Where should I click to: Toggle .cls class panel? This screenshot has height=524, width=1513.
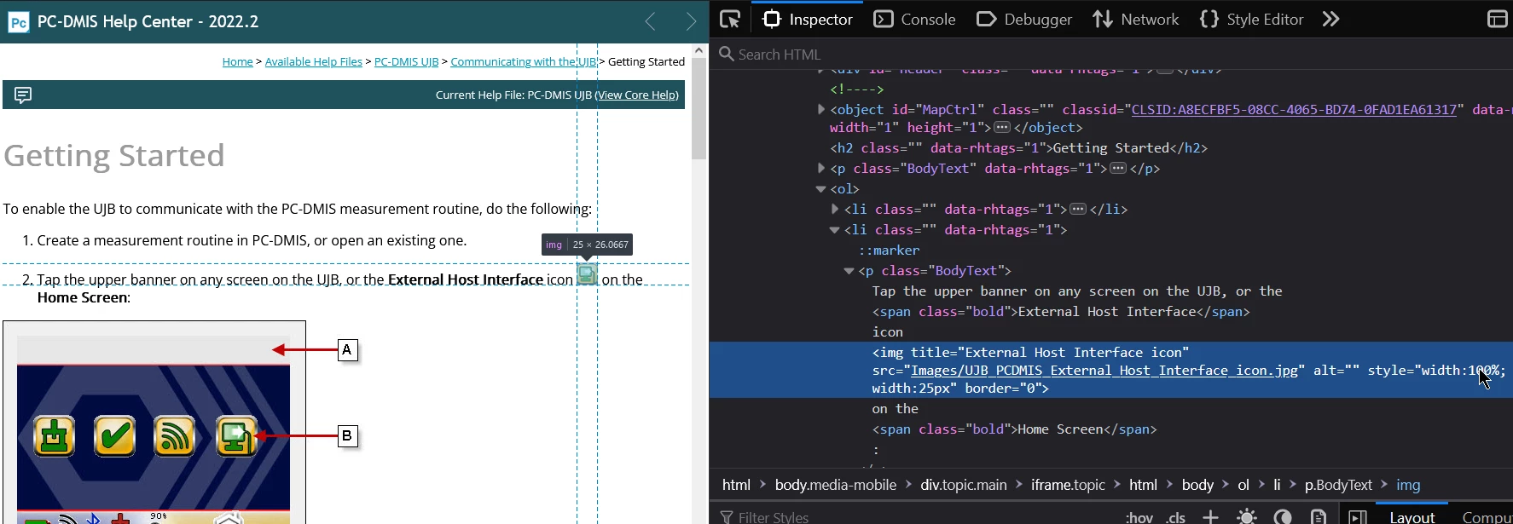(x=1176, y=517)
